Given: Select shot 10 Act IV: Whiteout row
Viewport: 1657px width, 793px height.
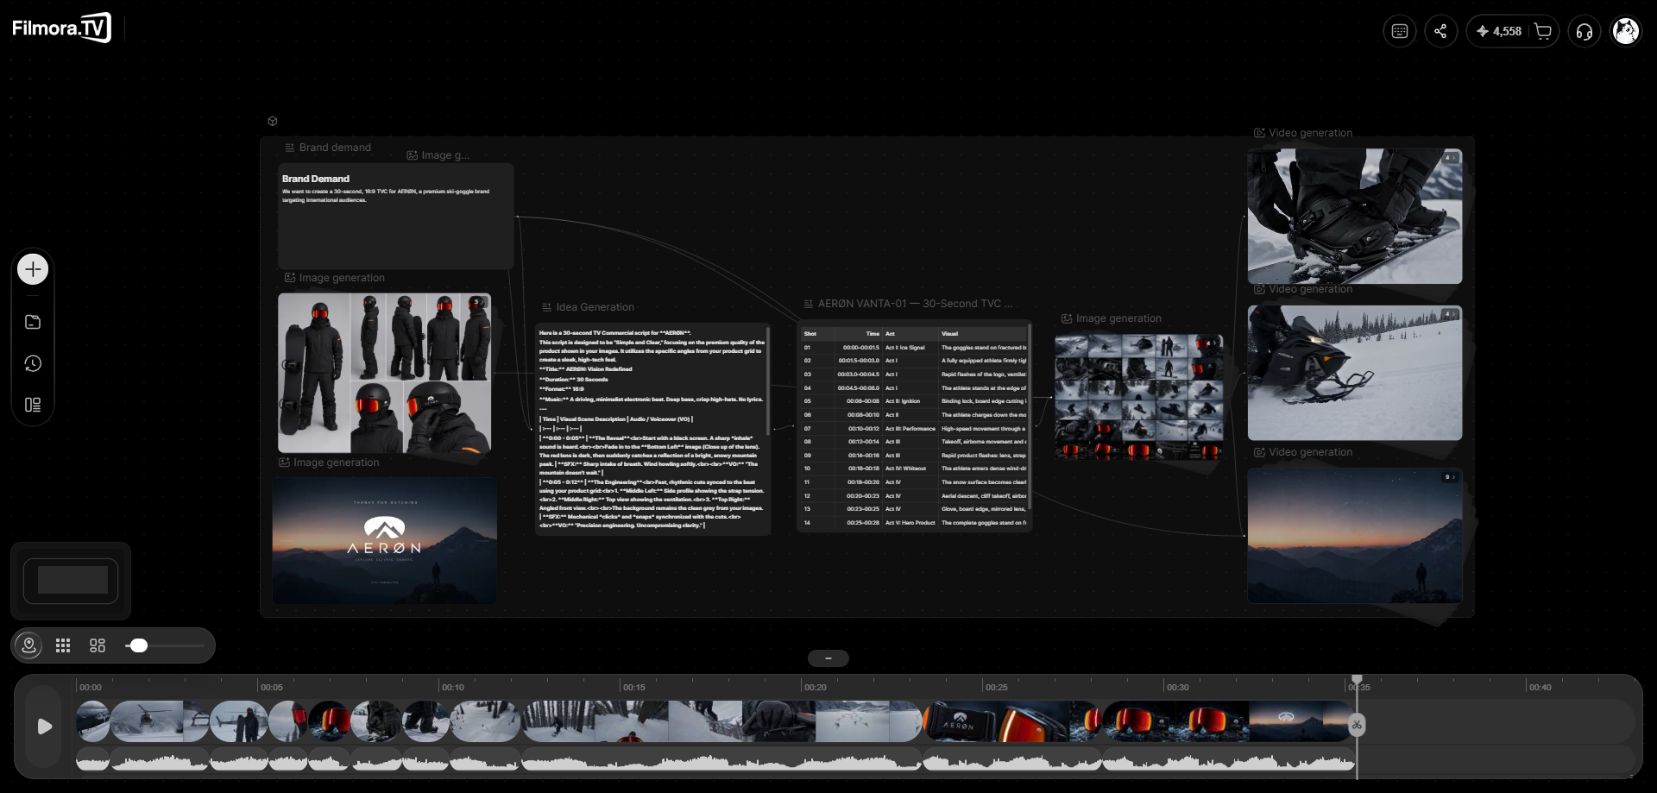Looking at the screenshot, I should coord(914,469).
